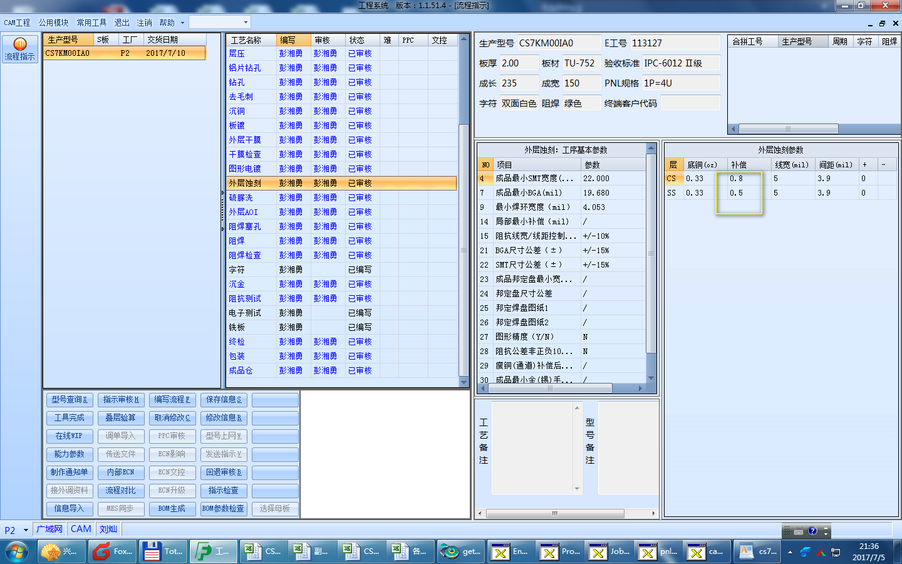This screenshot has width=902, height=564.
Task: Click the blue help question-mark icon
Action: [x=812, y=531]
